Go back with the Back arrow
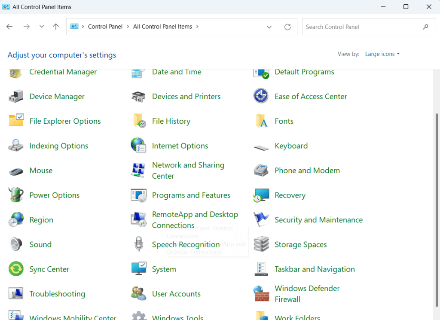 [9, 27]
